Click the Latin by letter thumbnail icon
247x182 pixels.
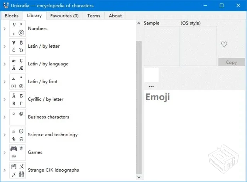click(17, 47)
